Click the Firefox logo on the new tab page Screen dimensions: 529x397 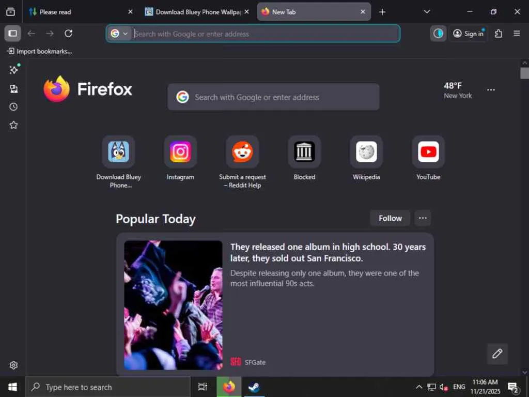(88, 89)
